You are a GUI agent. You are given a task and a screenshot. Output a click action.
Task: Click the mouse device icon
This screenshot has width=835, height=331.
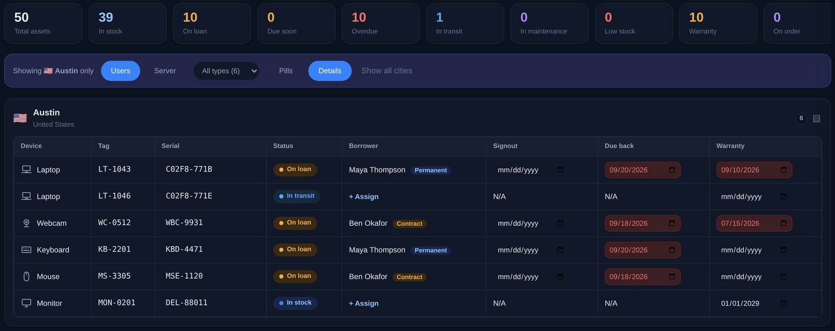point(26,276)
